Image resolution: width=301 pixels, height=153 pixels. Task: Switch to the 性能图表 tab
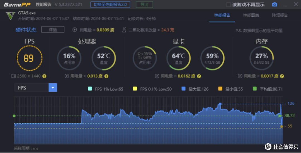[251, 15]
